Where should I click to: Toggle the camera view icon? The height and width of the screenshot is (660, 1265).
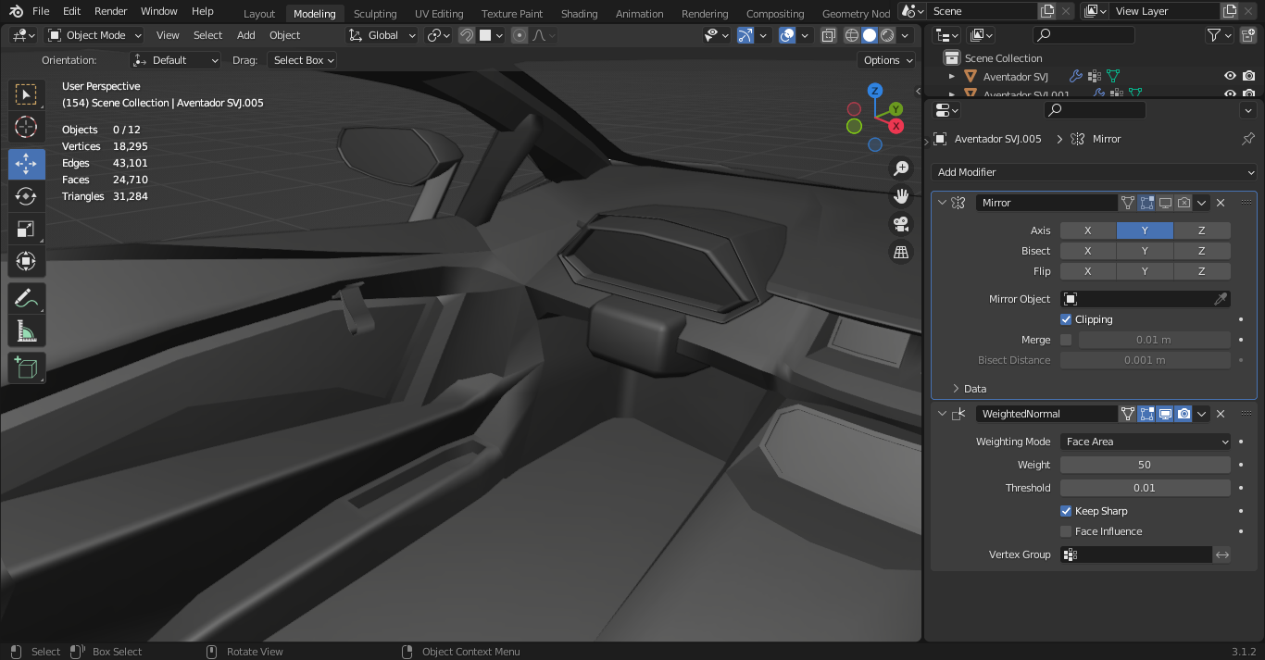click(900, 224)
